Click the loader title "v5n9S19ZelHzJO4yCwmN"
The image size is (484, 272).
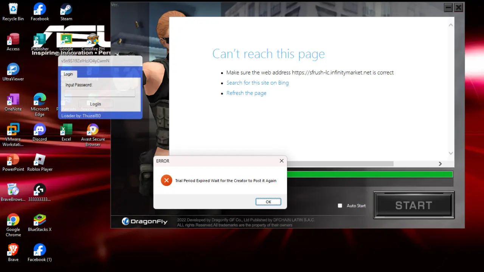[x=85, y=61]
